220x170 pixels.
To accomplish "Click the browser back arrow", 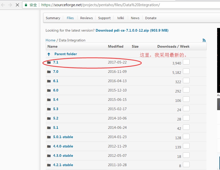I will point(3,5).
